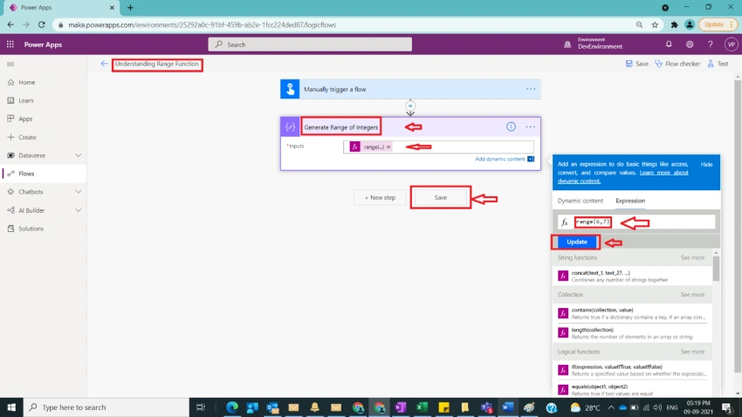The width and height of the screenshot is (742, 417).
Task: Click the Manually trigger a flow icon
Action: [290, 89]
